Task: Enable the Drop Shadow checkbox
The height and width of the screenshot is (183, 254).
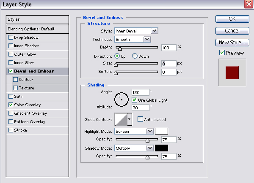Action: [11, 38]
